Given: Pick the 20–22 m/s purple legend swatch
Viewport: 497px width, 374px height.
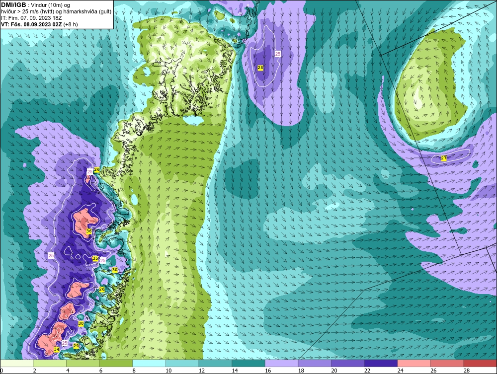Looking at the screenshot, I should pyautogui.click(x=348, y=363).
